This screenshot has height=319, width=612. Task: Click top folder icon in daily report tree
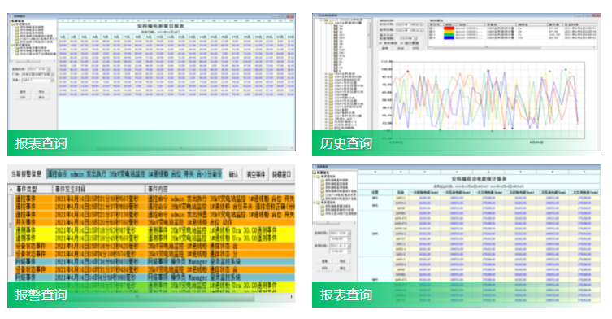click(13, 24)
